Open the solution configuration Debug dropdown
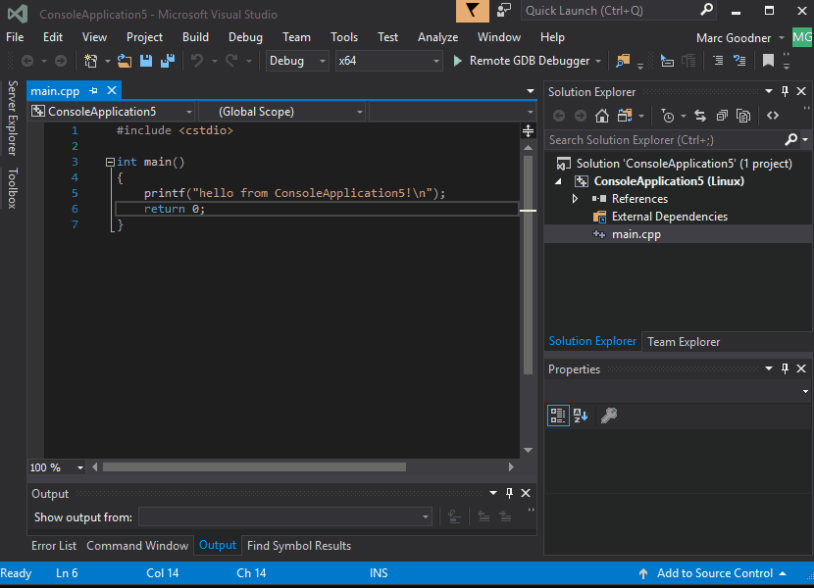 click(321, 60)
